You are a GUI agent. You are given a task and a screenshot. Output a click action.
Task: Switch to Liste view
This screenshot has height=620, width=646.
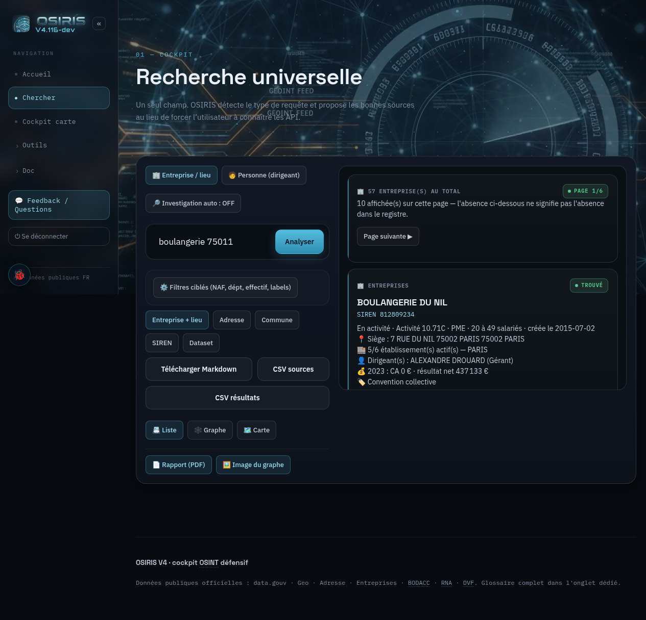click(164, 430)
